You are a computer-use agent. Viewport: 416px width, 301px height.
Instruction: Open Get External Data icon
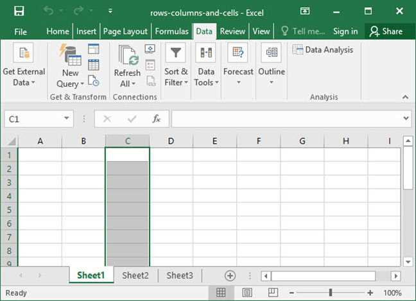[x=23, y=53]
